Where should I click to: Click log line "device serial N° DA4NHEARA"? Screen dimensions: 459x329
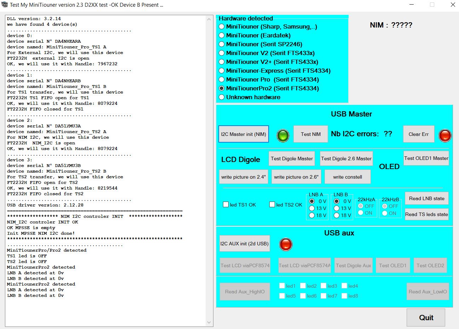[44, 41]
